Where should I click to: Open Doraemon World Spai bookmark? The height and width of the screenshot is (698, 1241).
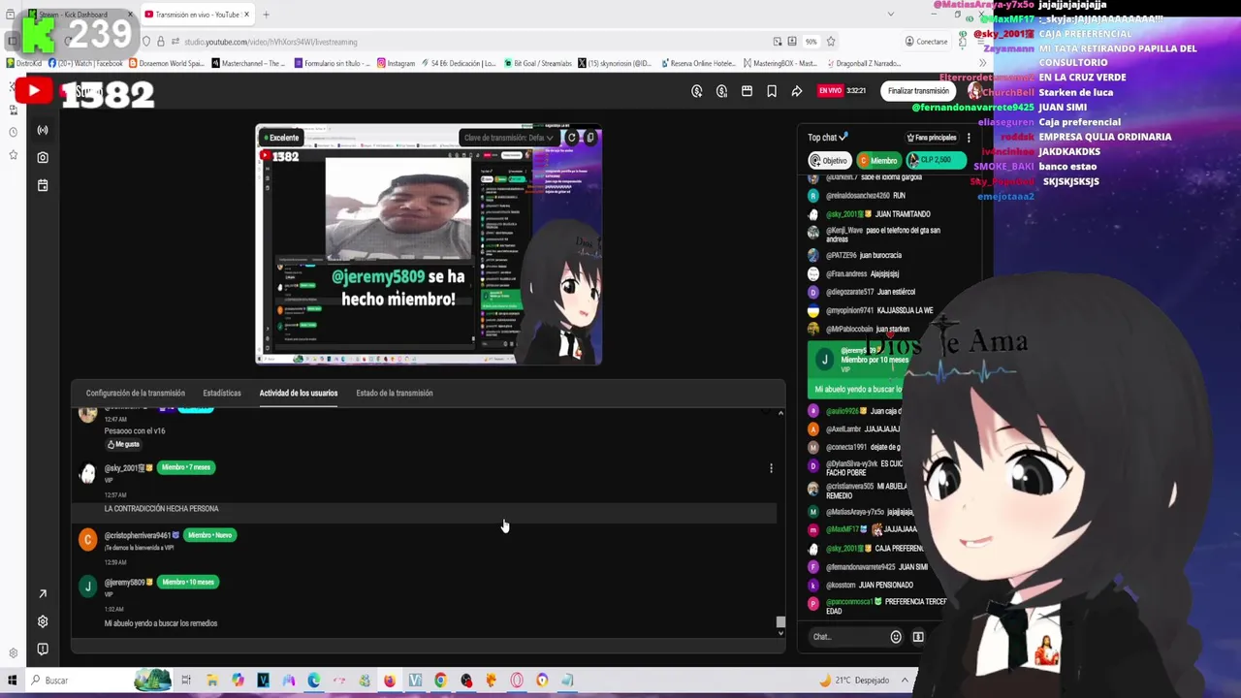click(x=165, y=63)
